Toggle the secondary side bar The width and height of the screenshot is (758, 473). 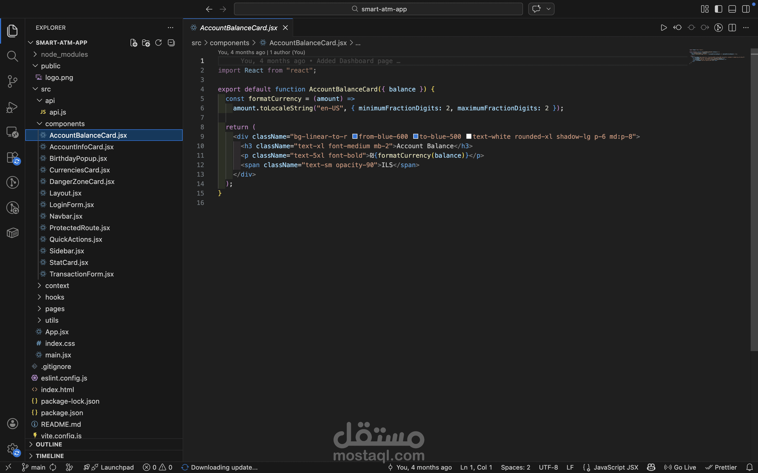click(746, 9)
